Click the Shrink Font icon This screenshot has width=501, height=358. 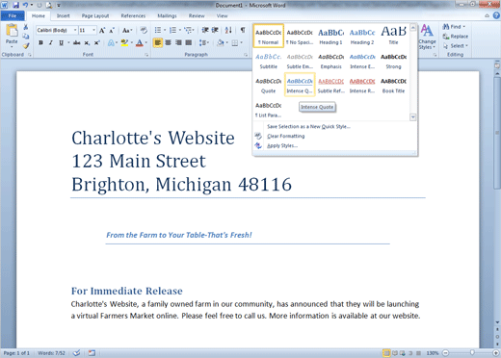tap(112, 31)
